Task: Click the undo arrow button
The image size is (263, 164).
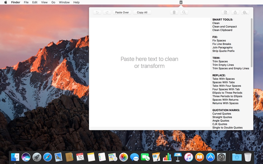Action: [x=97, y=12]
